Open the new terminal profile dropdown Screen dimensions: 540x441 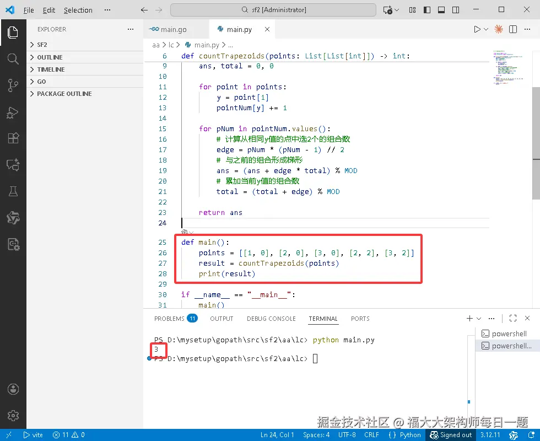point(479,319)
